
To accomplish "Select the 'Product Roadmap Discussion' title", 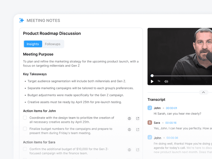I will [x=52, y=33].
